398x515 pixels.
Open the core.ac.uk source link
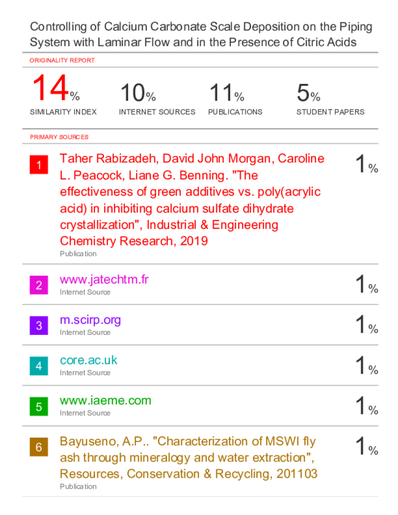point(88,360)
